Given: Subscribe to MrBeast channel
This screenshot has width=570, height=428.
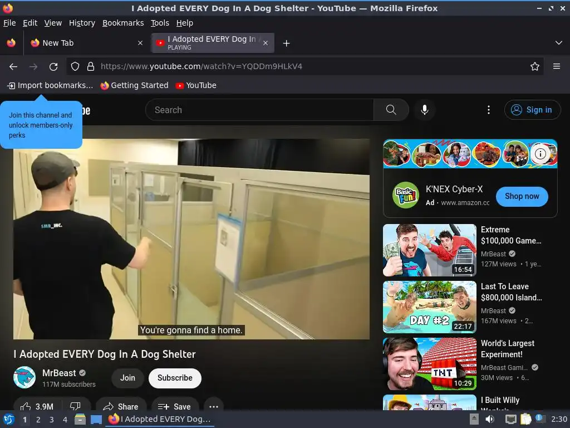Looking at the screenshot, I should (175, 378).
